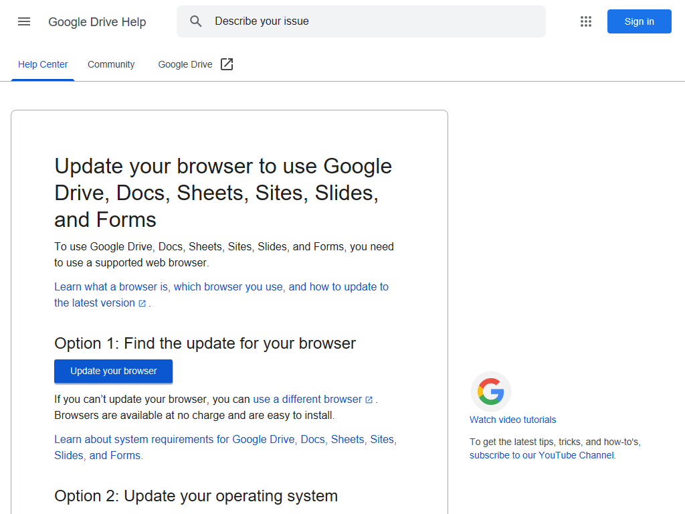Click the To use Google Drive paragraph text
This screenshot has width=685, height=514.
pyautogui.click(x=223, y=254)
